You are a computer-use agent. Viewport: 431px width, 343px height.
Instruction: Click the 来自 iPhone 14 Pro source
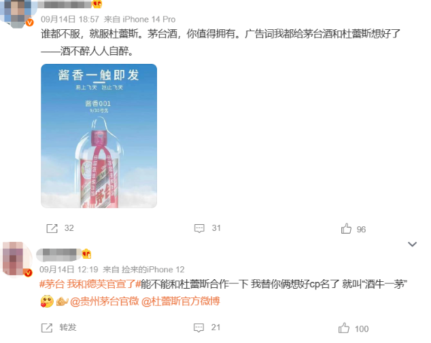(139, 19)
